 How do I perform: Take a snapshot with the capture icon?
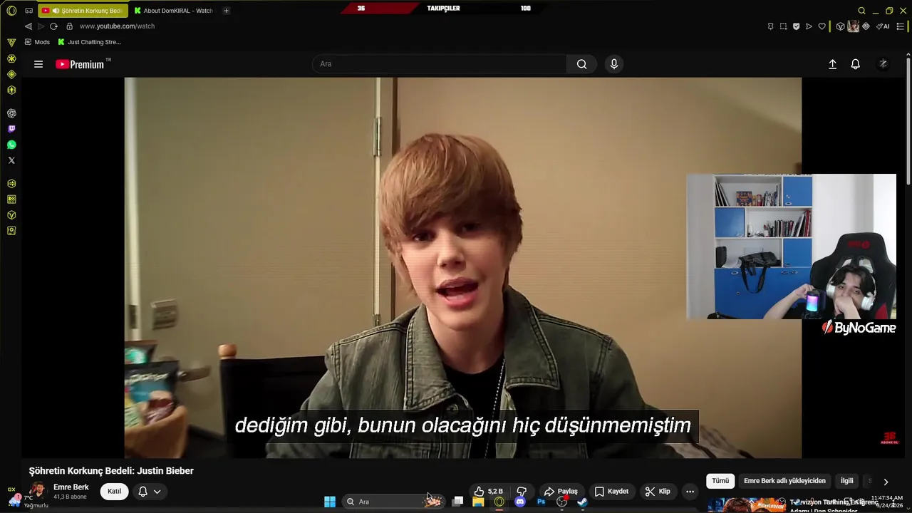[x=783, y=26]
